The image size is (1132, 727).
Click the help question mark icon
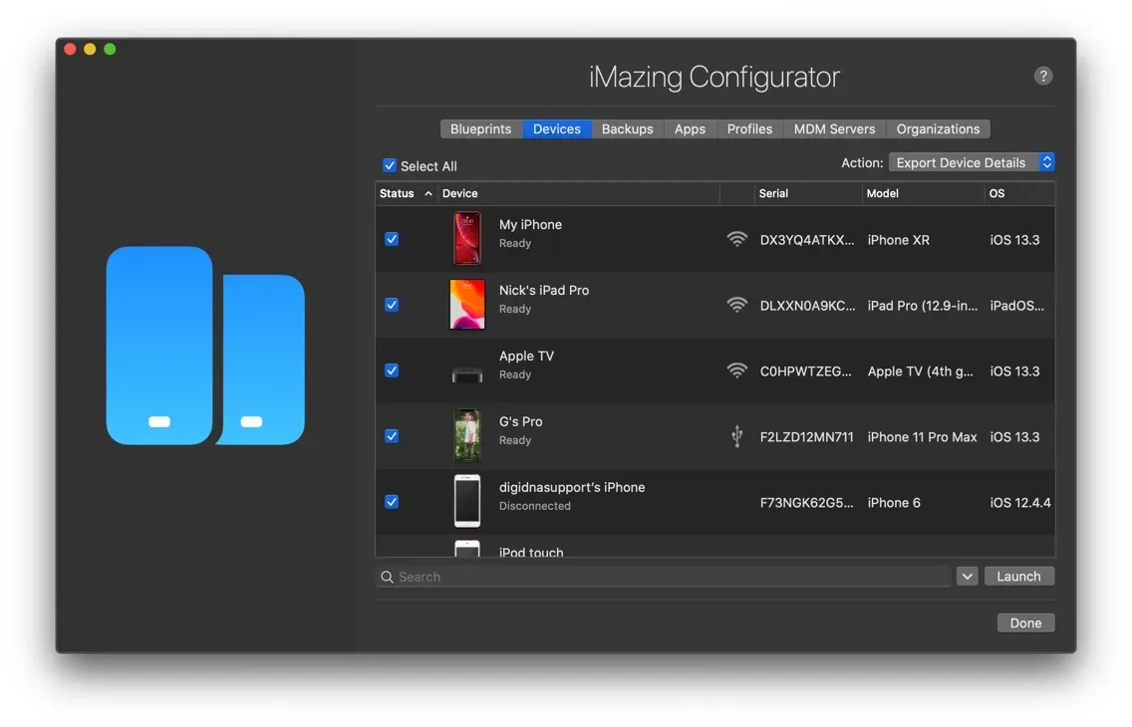point(1043,75)
